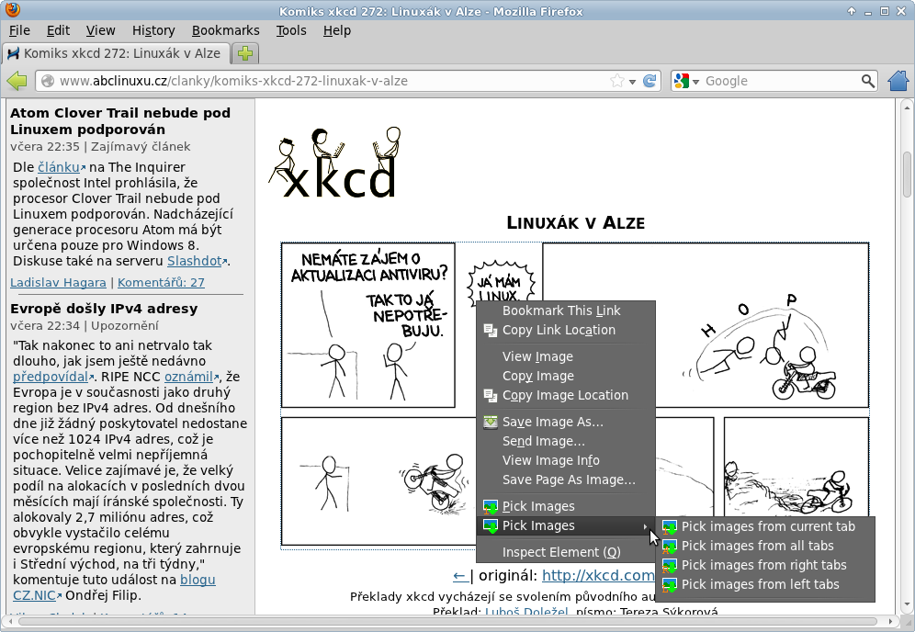The height and width of the screenshot is (632, 915).
Task: Click the icon for pick images from right tabs
Action: [x=670, y=566]
